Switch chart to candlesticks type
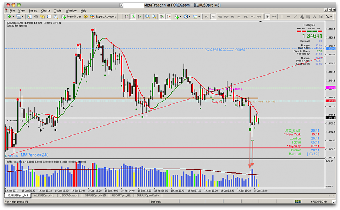Viewport: 340px width, 210px height. (133, 16)
